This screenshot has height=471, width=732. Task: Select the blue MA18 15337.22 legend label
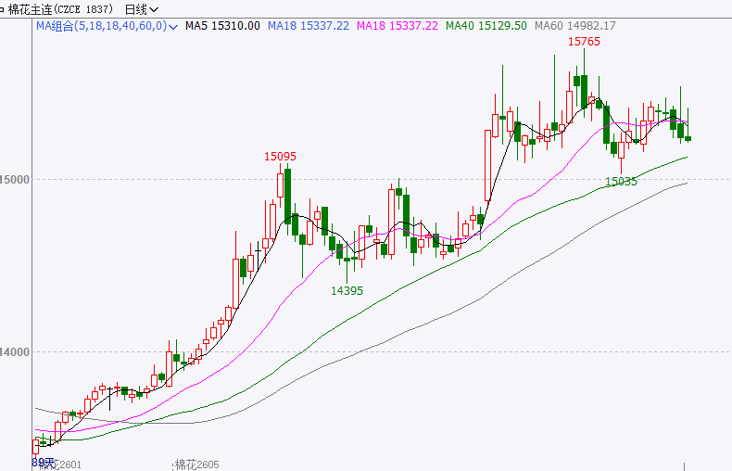pos(308,26)
